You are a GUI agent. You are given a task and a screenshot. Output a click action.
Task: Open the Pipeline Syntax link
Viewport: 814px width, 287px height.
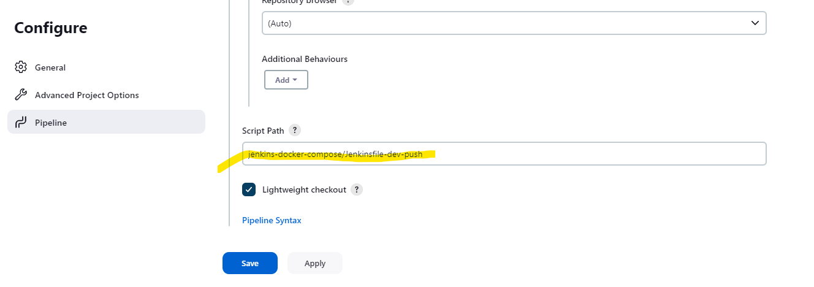click(272, 220)
